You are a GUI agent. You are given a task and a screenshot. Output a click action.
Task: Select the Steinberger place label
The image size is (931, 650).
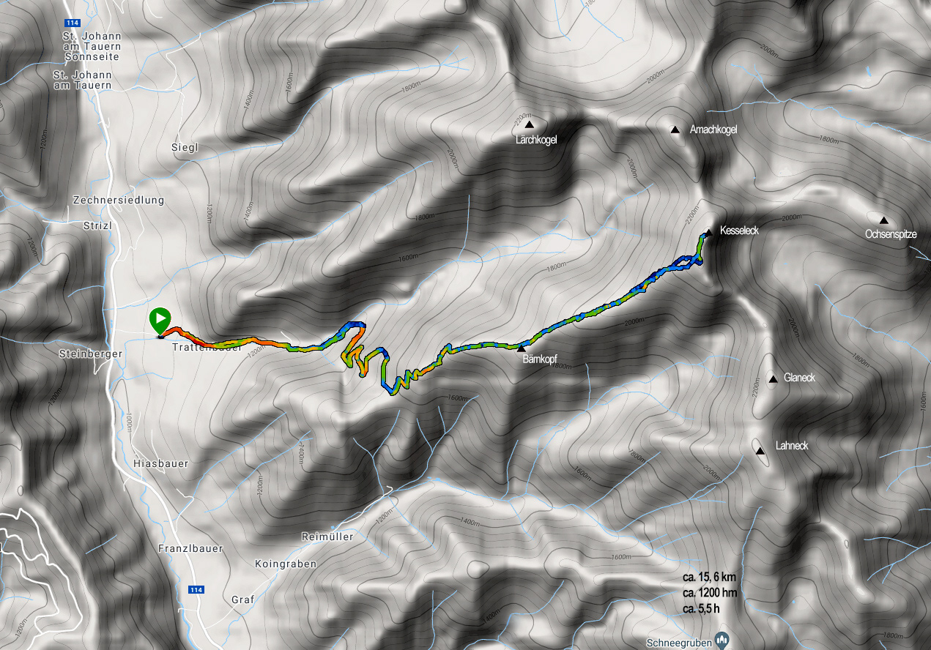[x=90, y=354]
